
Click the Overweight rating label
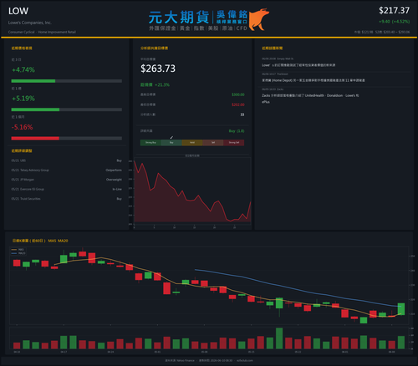point(114,180)
